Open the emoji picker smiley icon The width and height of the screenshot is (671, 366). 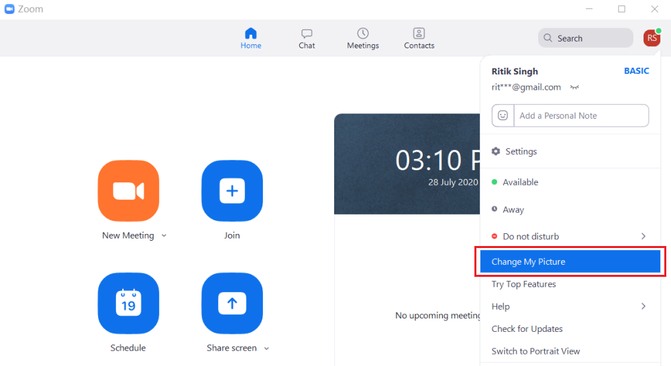pyautogui.click(x=503, y=115)
